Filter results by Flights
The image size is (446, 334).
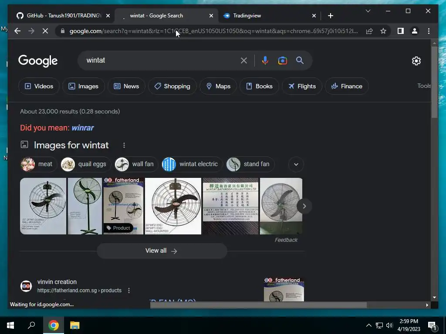(x=302, y=86)
